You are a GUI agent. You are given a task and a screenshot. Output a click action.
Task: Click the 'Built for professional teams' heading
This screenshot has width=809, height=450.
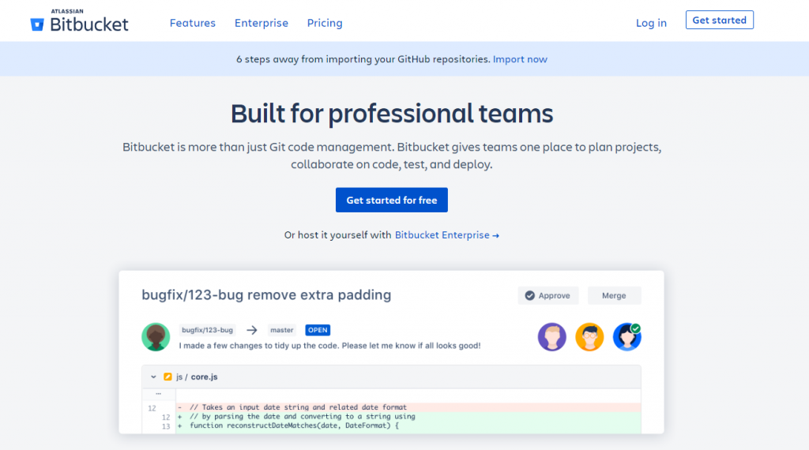click(392, 114)
